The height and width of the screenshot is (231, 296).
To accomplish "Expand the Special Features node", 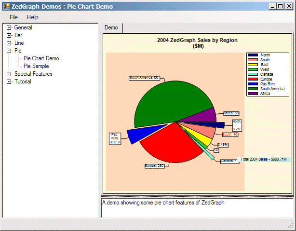I will 9,74.
